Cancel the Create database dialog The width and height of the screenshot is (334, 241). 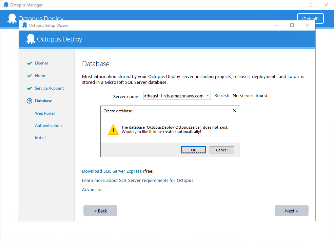coord(222,150)
